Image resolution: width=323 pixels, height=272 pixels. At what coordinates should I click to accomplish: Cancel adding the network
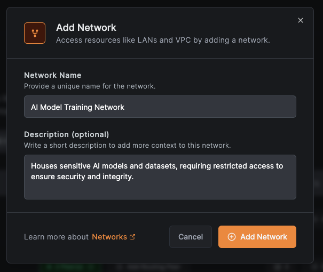(x=191, y=237)
